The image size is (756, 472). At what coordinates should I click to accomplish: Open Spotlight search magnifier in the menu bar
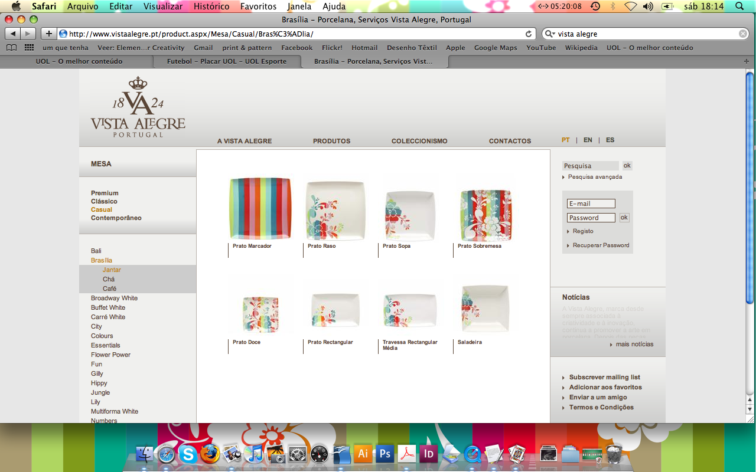(x=739, y=6)
